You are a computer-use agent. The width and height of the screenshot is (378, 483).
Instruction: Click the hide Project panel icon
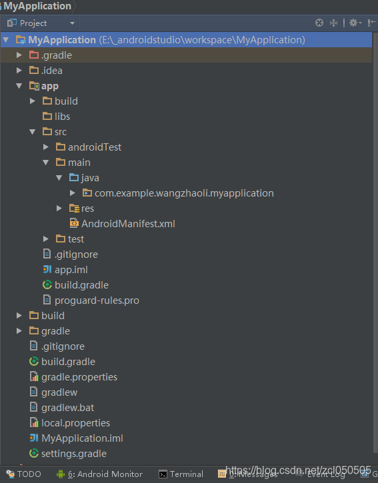point(371,23)
